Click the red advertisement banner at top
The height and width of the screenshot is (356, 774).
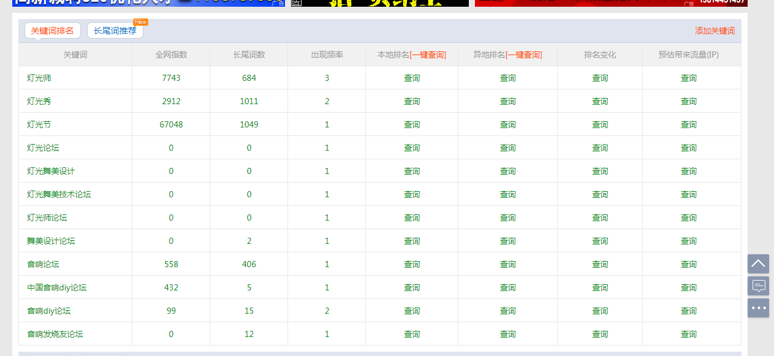coord(611,2)
